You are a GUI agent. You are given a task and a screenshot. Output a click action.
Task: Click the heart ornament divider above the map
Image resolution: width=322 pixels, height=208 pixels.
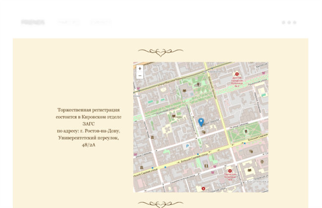click(x=161, y=51)
